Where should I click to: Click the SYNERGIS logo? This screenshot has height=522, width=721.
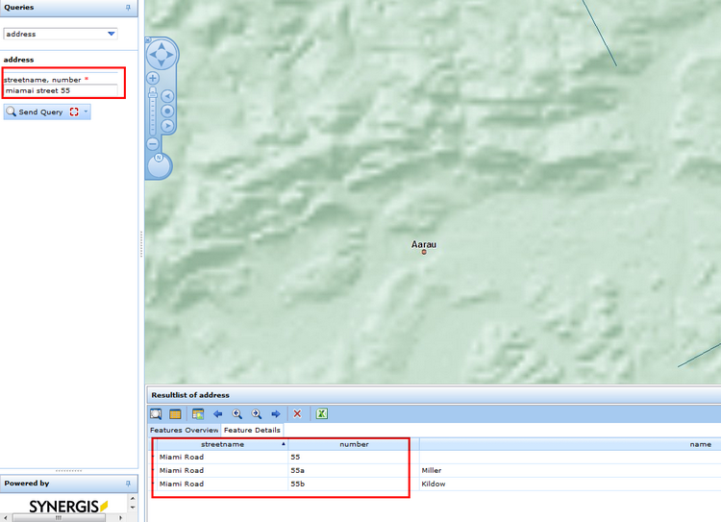[68, 507]
